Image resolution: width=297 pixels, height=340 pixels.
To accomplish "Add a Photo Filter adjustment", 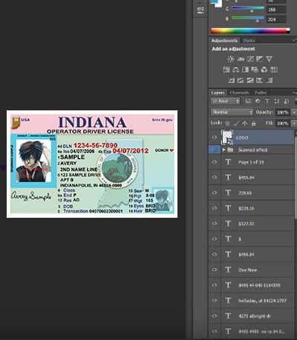I will pyautogui.click(x=255, y=70).
